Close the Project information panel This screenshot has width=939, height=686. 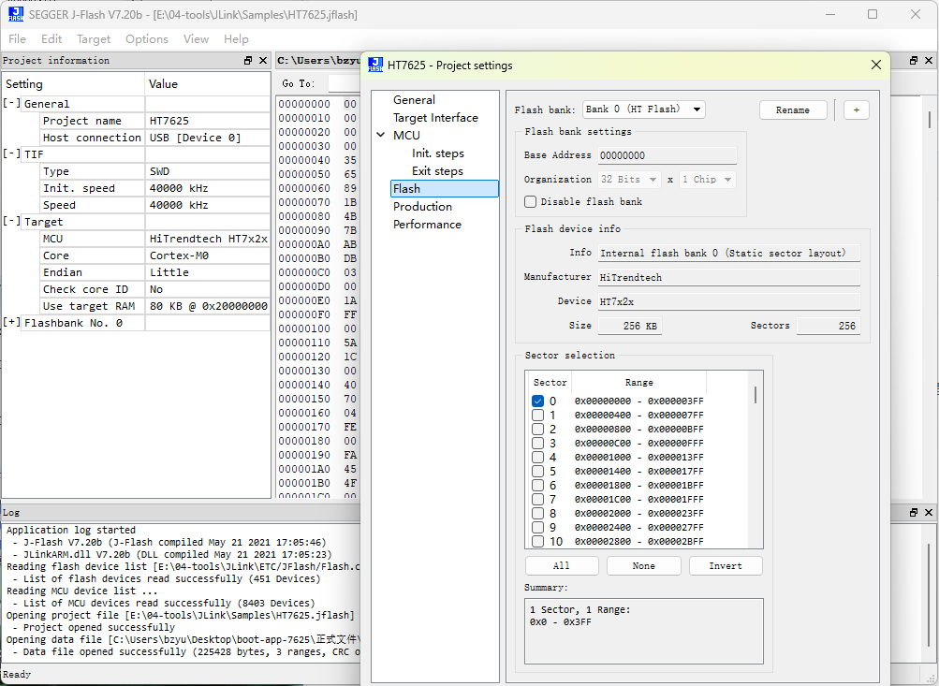tap(263, 61)
